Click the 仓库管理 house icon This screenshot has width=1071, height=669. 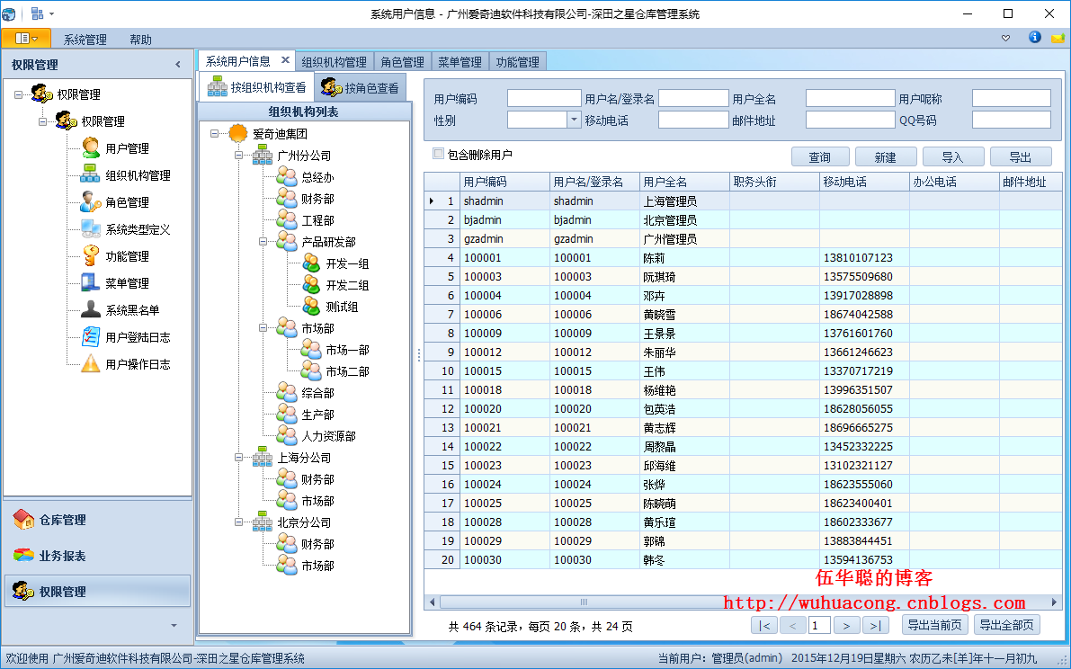coord(24,520)
